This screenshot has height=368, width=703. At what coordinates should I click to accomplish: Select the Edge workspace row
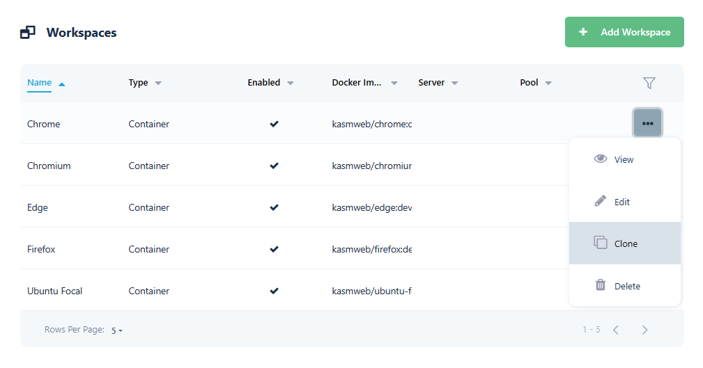[38, 207]
